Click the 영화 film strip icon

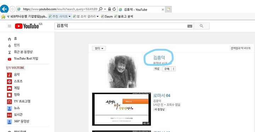[x=10, y=95]
